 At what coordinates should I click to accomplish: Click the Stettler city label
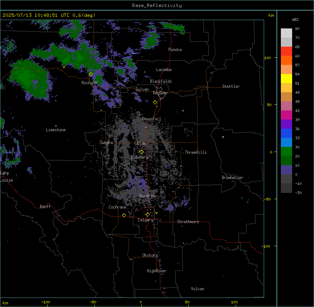(231, 86)
